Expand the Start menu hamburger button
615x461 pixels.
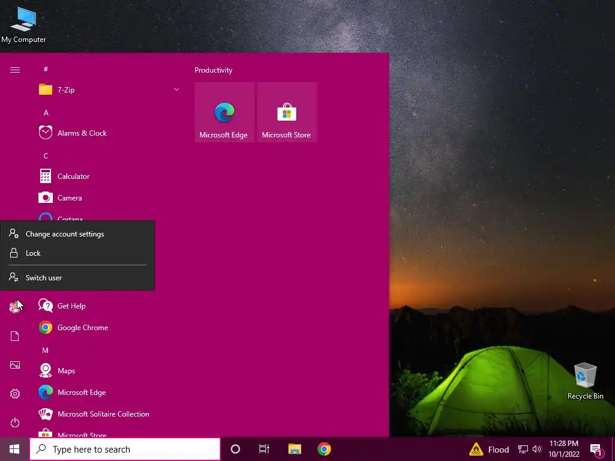[15, 70]
